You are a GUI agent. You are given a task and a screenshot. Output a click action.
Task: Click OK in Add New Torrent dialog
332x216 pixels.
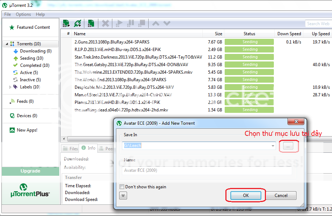pyautogui.click(x=246, y=196)
